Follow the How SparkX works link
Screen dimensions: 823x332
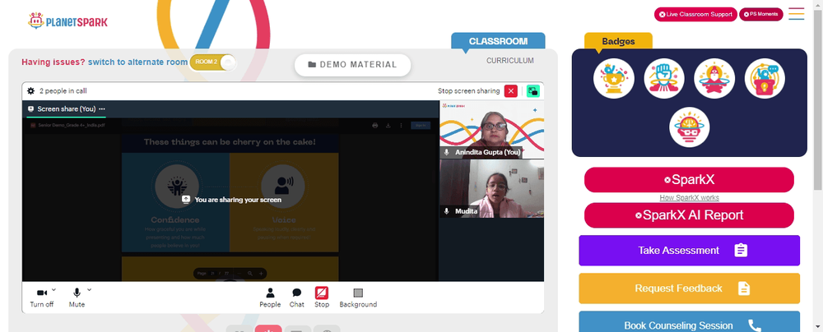pyautogui.click(x=689, y=198)
